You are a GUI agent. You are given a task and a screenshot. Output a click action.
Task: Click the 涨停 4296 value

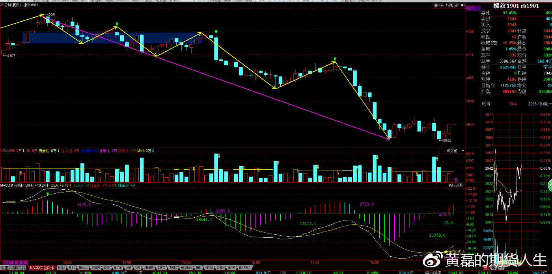pos(512,79)
